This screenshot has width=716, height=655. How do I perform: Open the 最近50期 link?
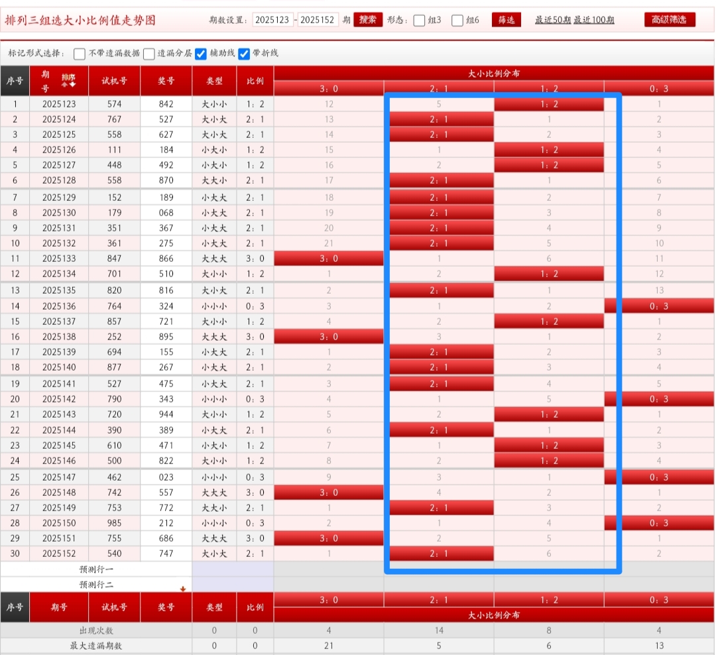click(x=552, y=20)
